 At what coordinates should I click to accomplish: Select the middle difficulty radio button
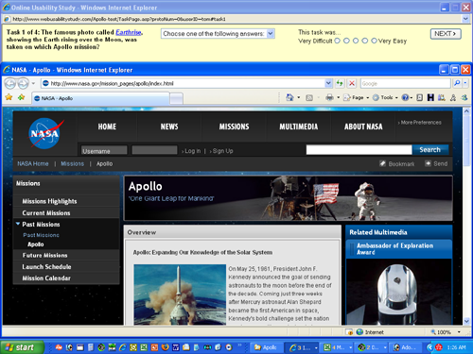[356, 41]
